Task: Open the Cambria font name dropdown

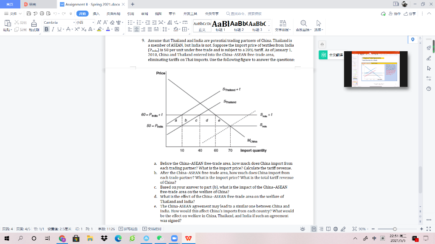Action: click(x=74, y=22)
